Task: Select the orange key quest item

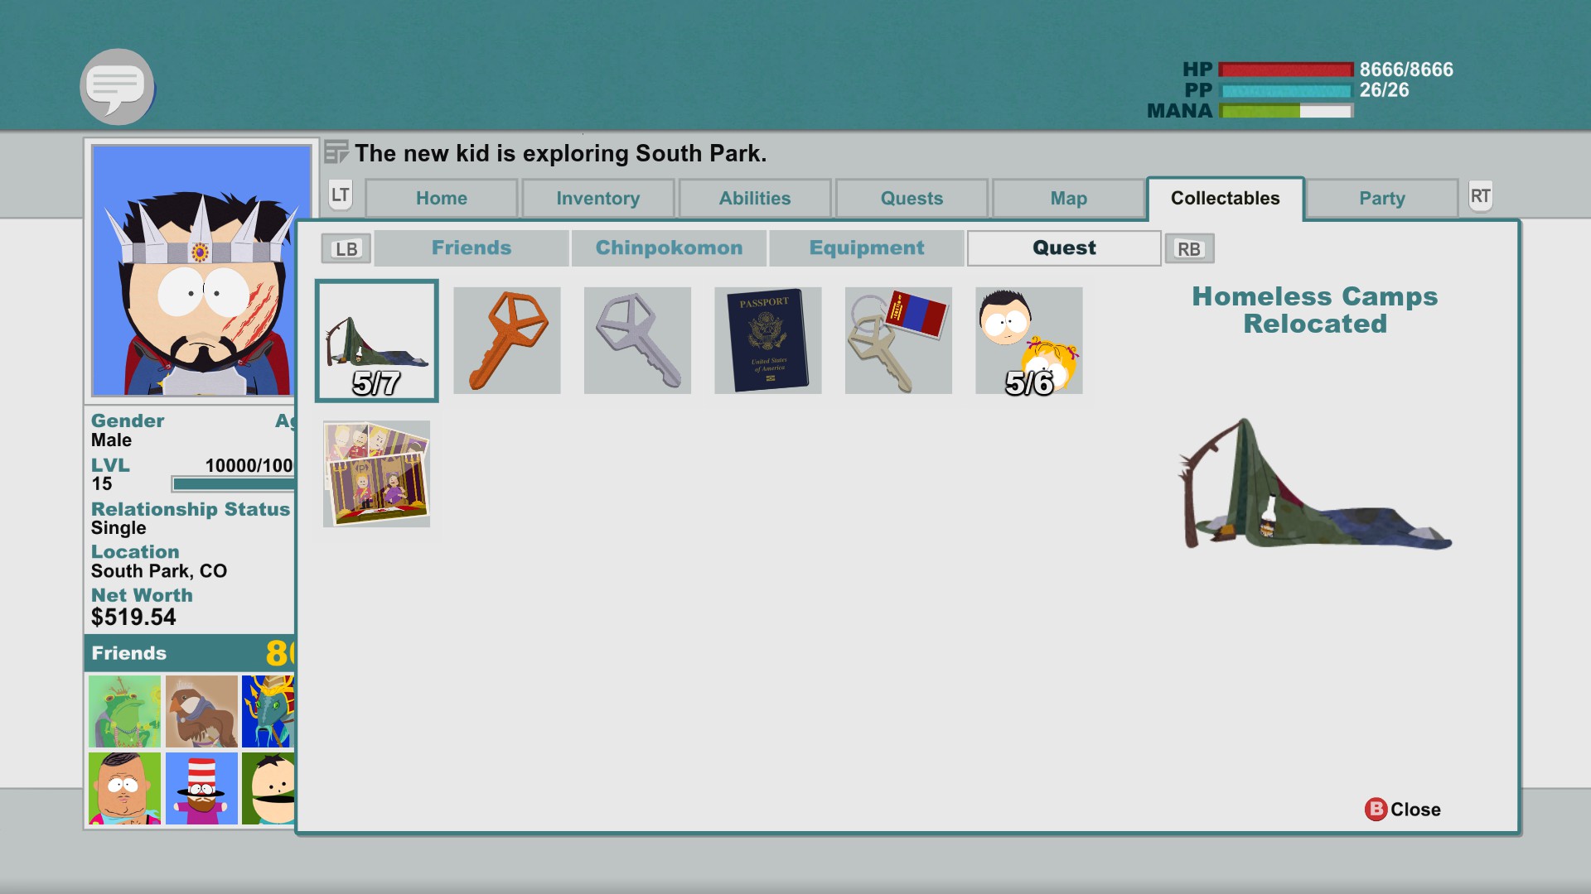Action: tap(507, 340)
